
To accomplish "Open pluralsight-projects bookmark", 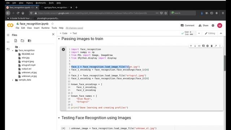I will click(47, 18).
